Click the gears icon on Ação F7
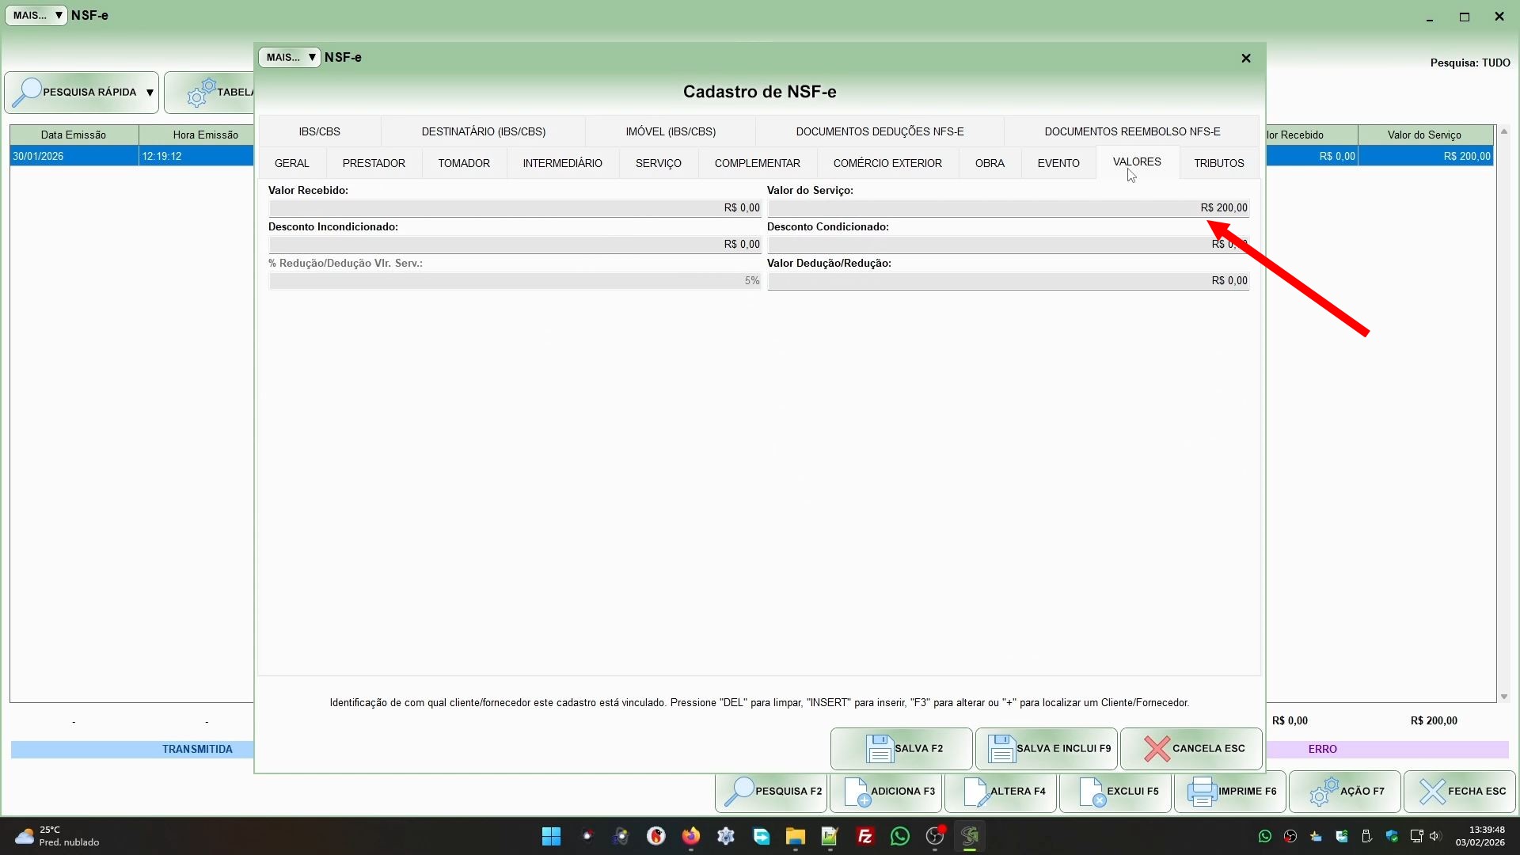The image size is (1520, 855). [x=1324, y=791]
